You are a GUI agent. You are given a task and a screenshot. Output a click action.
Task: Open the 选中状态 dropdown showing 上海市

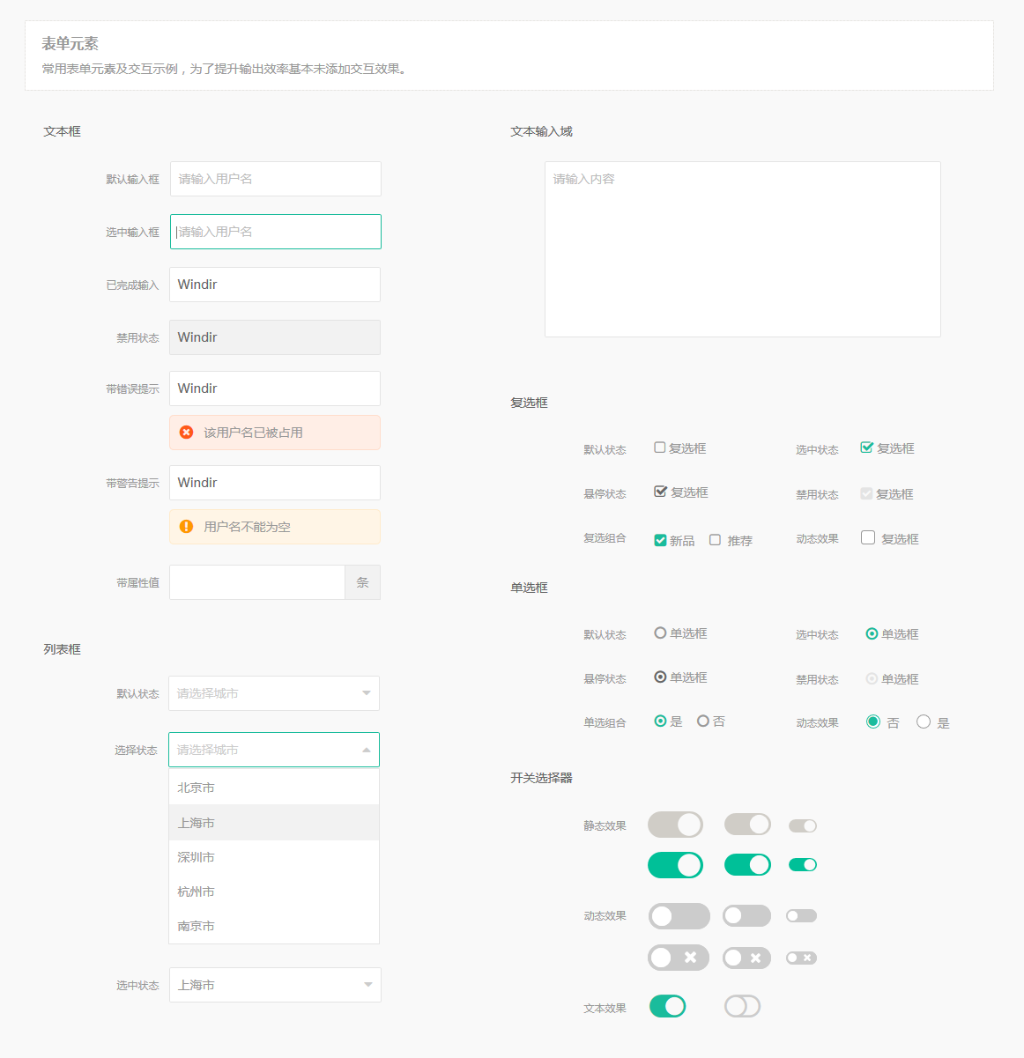[x=275, y=985]
